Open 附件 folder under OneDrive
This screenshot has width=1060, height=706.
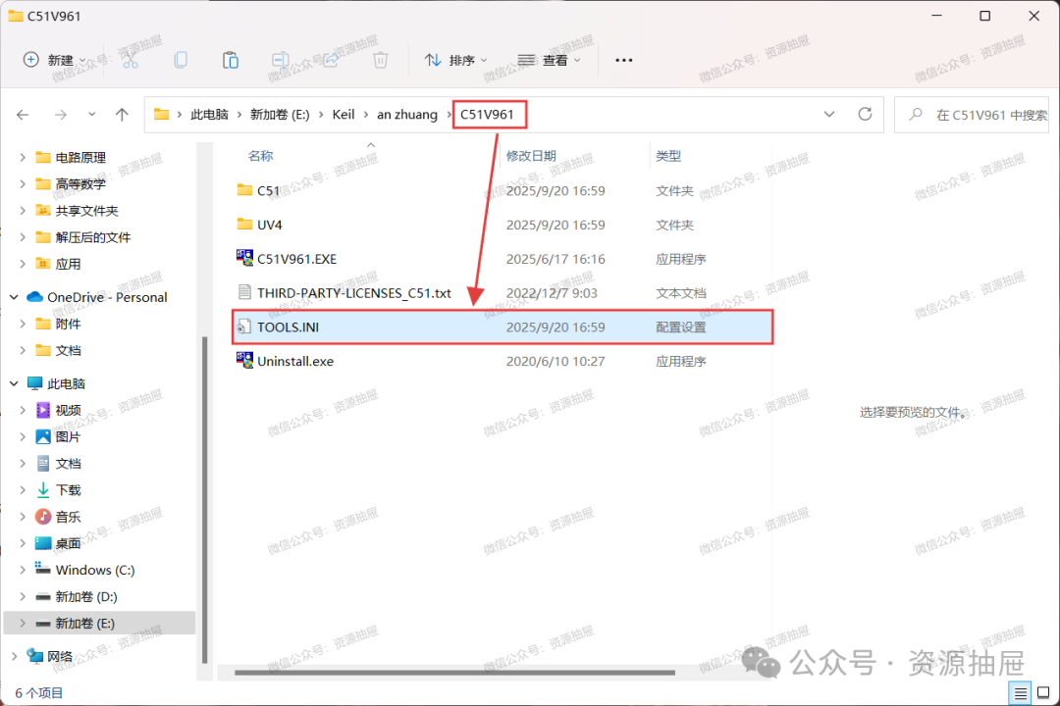pyautogui.click(x=68, y=325)
